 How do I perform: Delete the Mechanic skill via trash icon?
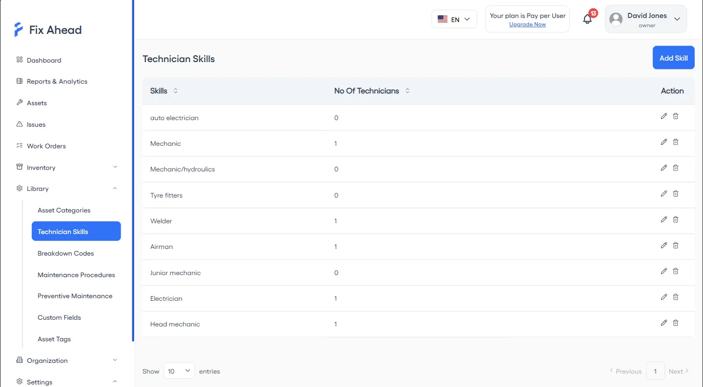coord(675,142)
